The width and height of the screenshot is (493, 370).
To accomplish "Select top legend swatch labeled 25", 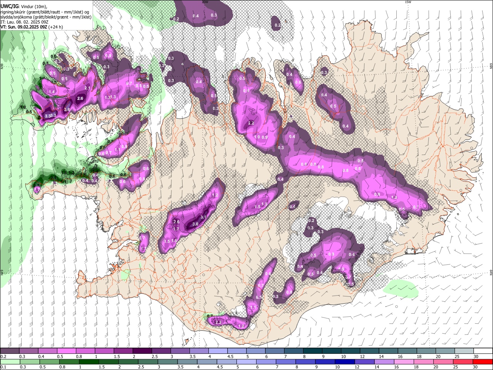I will [x=464, y=351].
